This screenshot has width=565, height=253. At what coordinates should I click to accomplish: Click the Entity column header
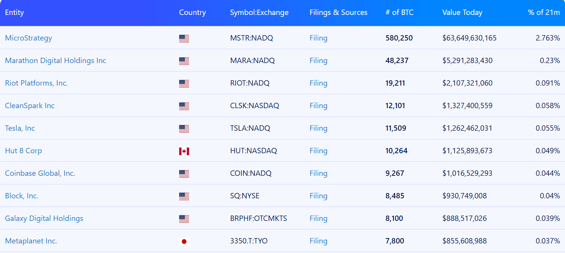pos(15,12)
